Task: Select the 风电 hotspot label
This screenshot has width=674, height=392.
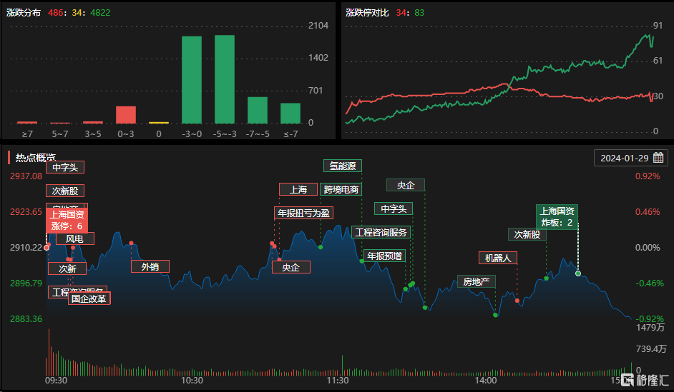Action: click(x=74, y=238)
